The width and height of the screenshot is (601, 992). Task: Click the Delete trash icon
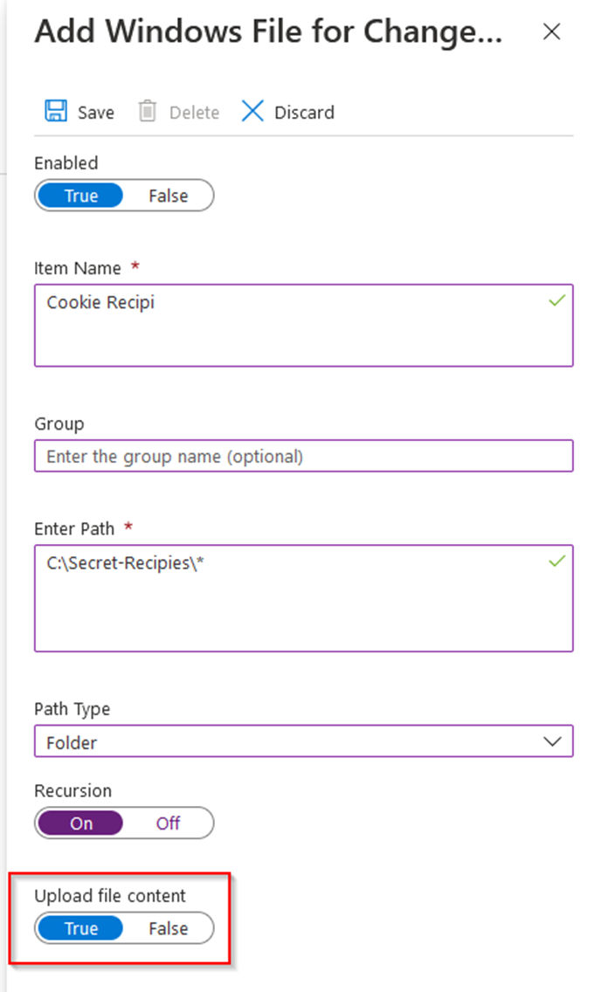(x=149, y=111)
